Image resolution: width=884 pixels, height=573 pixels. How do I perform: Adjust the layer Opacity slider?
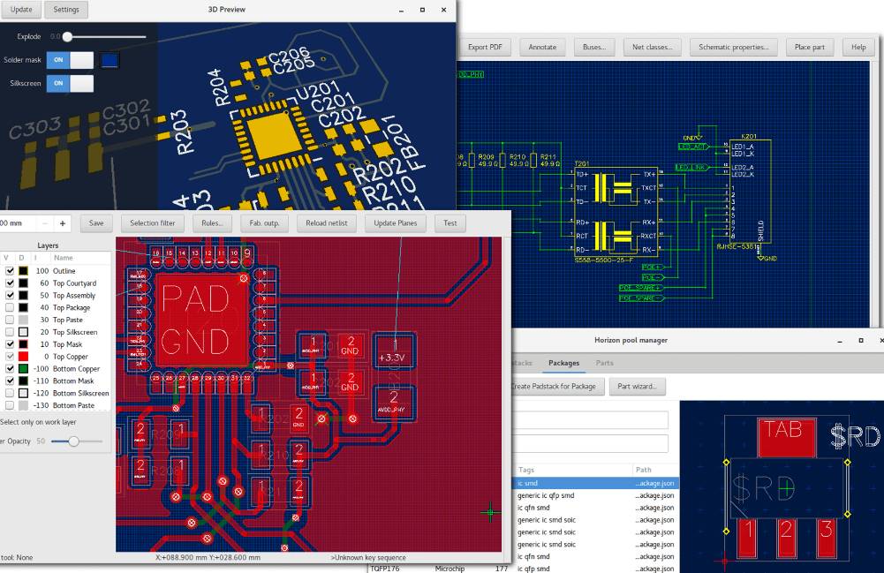(x=74, y=441)
